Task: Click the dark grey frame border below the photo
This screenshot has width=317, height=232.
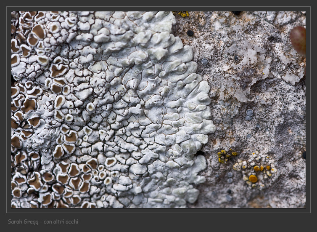Action: [x=158, y=210]
